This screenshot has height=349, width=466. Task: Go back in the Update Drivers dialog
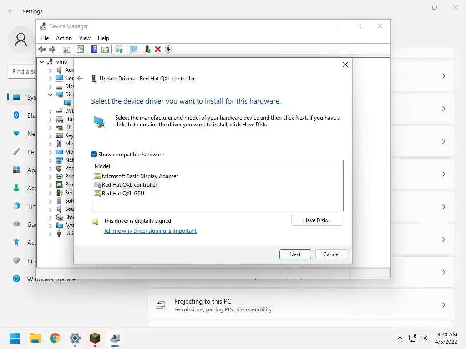point(80,78)
